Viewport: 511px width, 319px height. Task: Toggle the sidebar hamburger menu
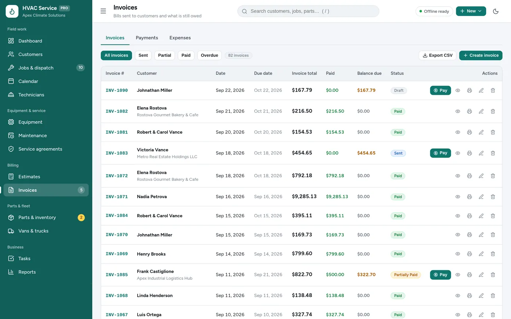(103, 11)
